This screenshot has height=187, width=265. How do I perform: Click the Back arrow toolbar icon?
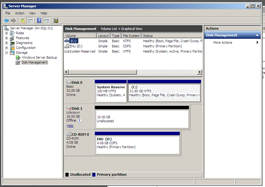6,21
